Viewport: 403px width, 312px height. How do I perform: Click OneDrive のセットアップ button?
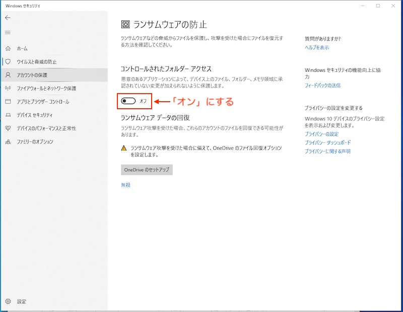pyautogui.click(x=147, y=170)
